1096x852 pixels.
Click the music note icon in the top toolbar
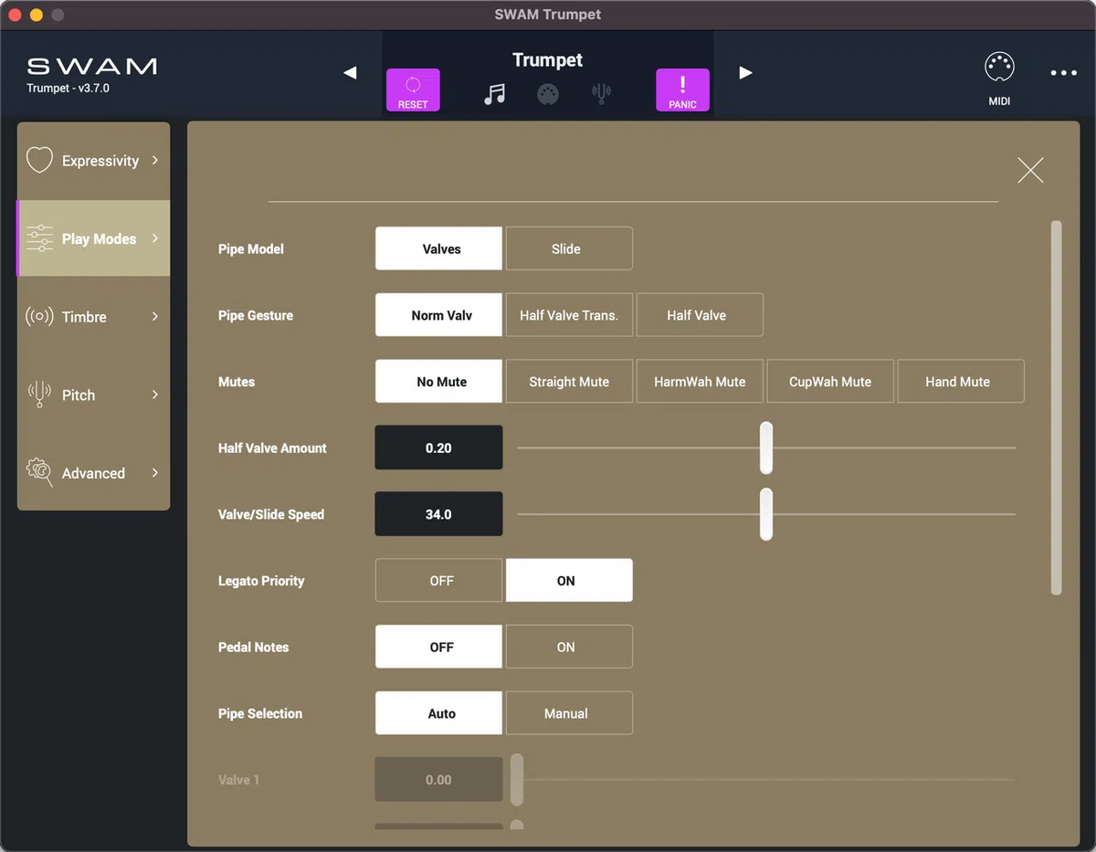[494, 94]
